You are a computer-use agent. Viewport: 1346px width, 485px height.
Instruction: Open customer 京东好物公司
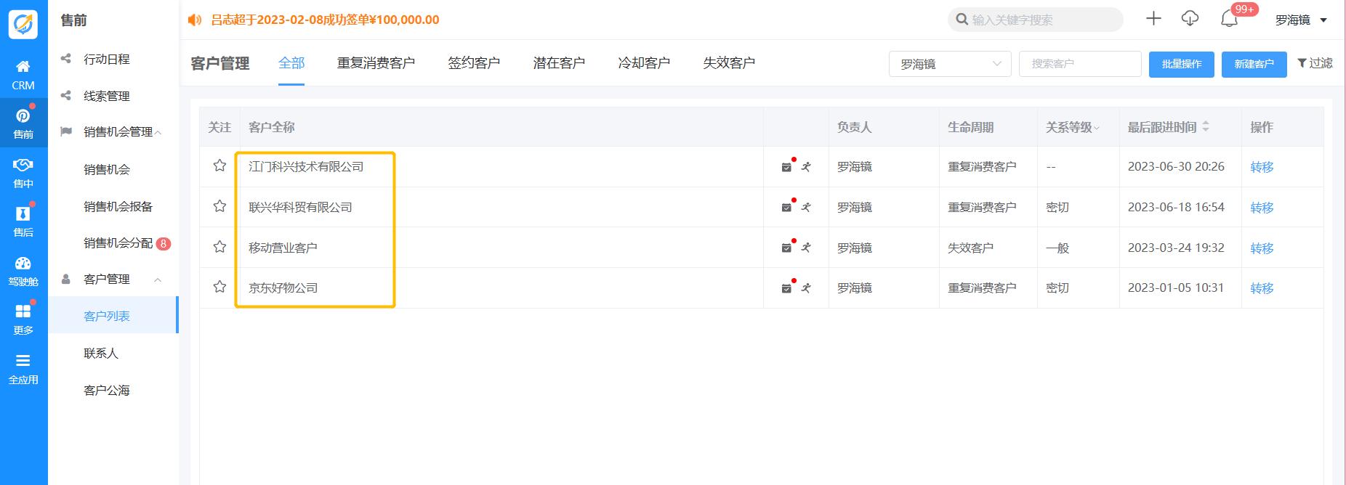coord(283,288)
